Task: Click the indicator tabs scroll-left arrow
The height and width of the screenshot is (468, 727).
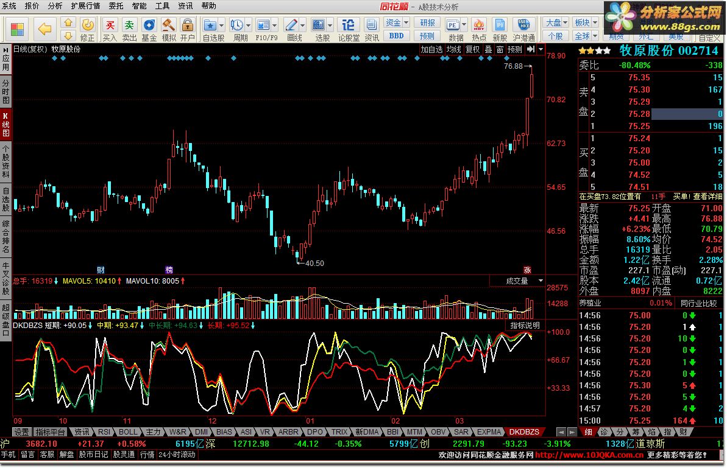Action: pos(561,432)
